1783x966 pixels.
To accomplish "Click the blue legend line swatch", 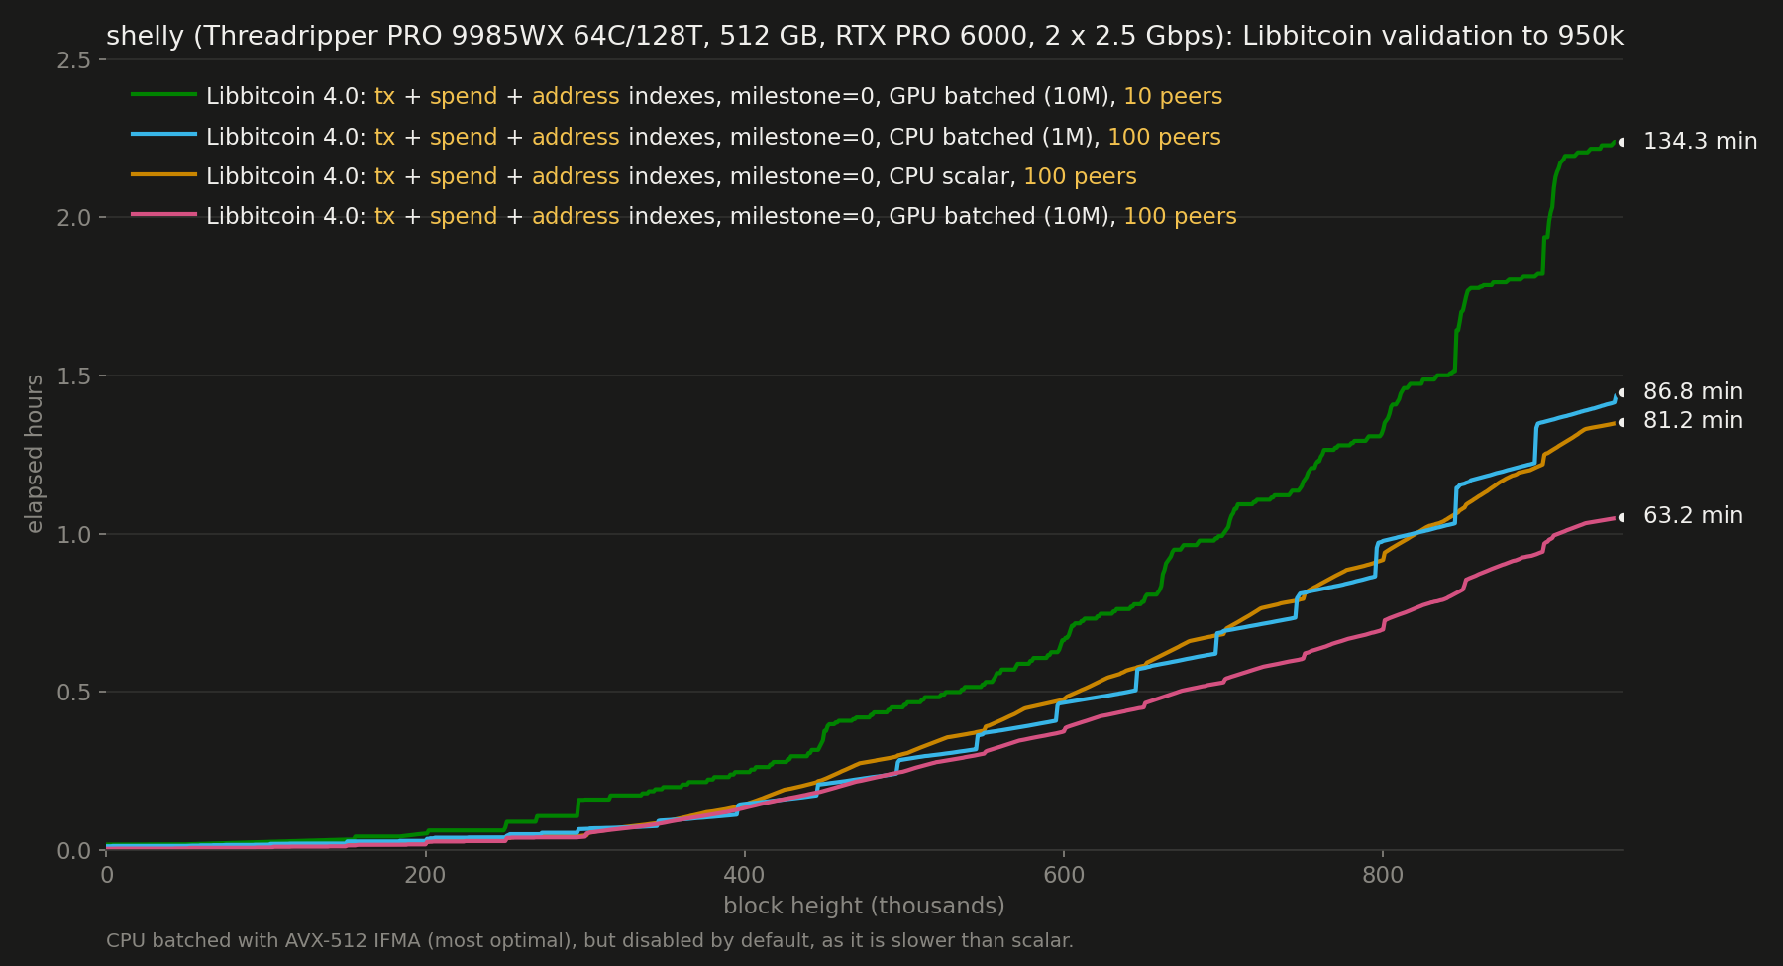I will pyautogui.click(x=164, y=135).
